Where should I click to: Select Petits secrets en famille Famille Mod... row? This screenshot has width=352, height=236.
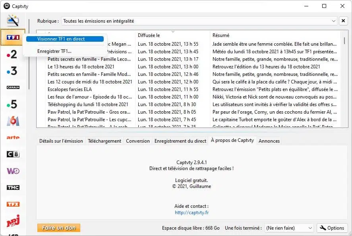tap(89, 74)
